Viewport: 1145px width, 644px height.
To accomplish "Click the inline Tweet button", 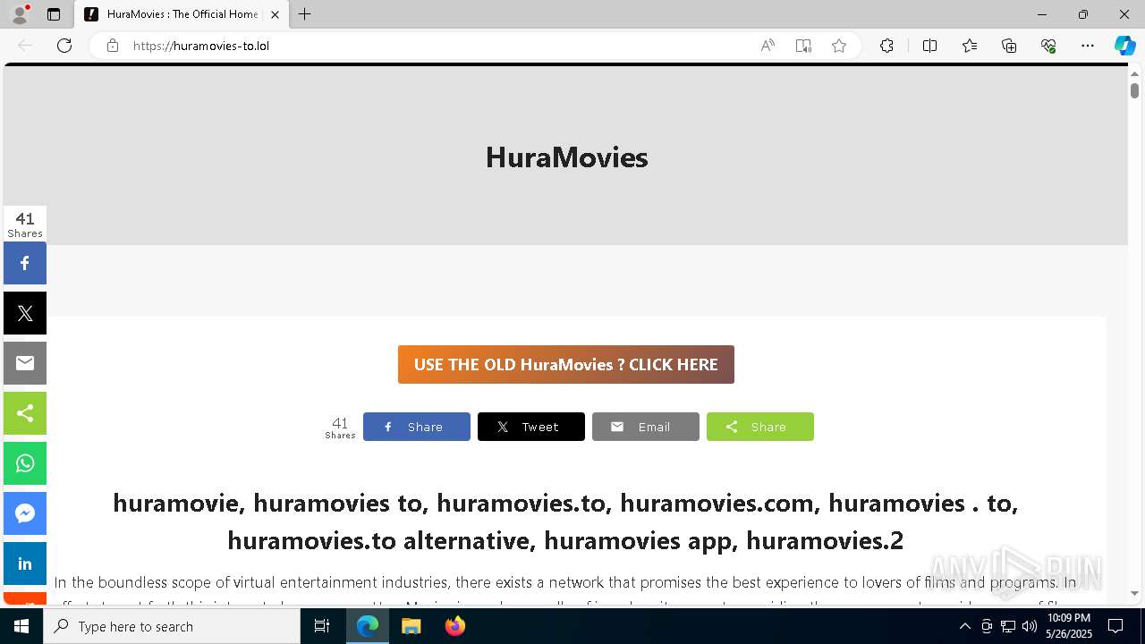I will tap(531, 427).
